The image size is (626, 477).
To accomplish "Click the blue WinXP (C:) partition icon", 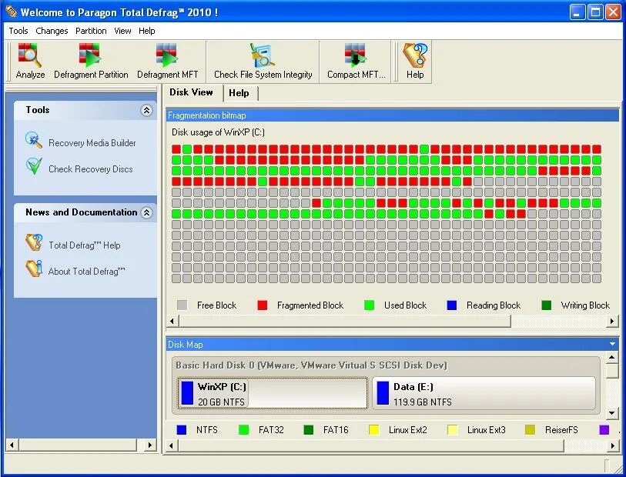I will [x=187, y=393].
